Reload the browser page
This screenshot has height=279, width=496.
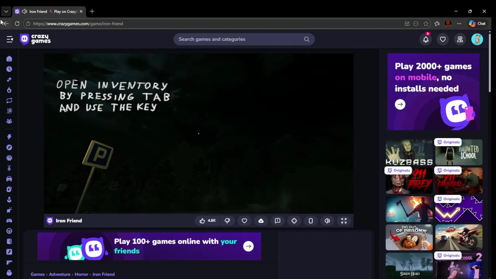pos(17,24)
